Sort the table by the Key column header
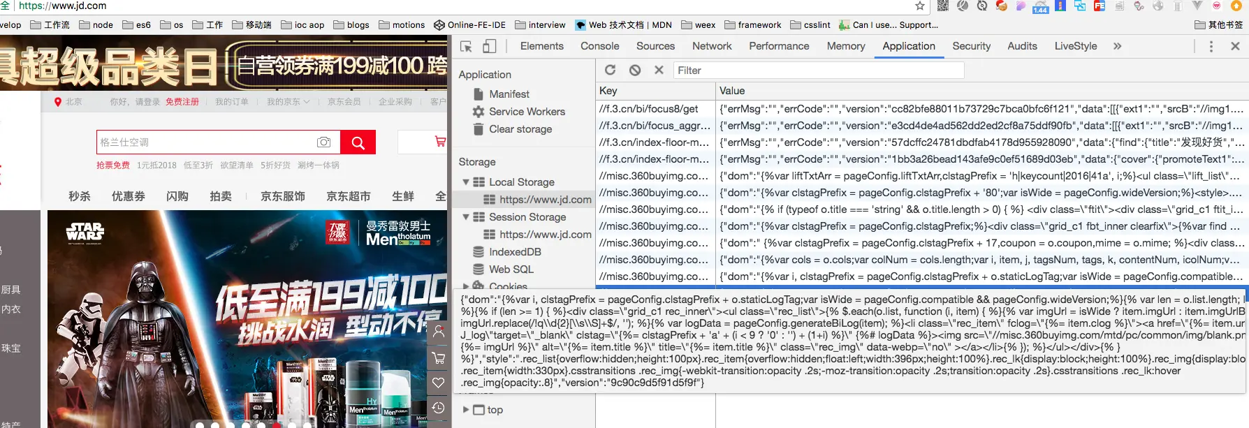Screen dimensions: 1249x428 [655, 91]
